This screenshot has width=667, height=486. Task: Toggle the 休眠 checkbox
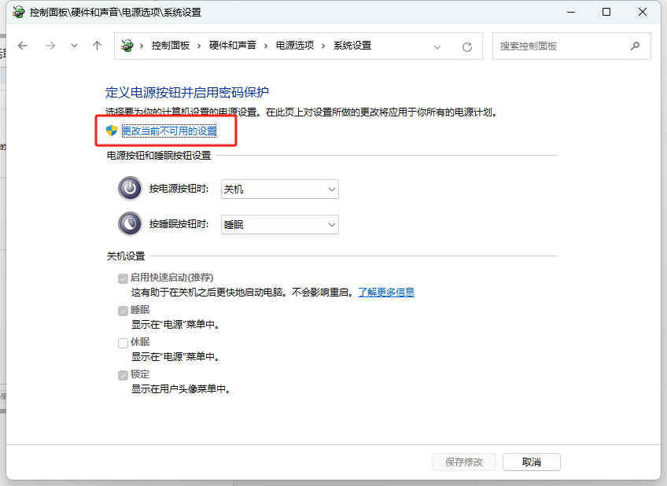click(123, 343)
